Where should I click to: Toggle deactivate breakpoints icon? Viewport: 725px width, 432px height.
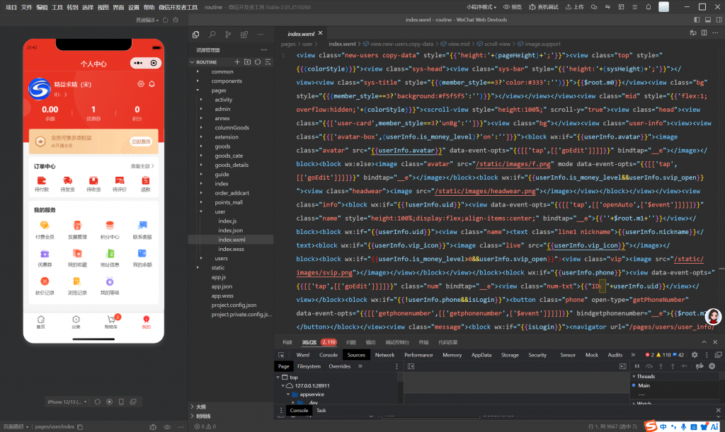(700, 366)
